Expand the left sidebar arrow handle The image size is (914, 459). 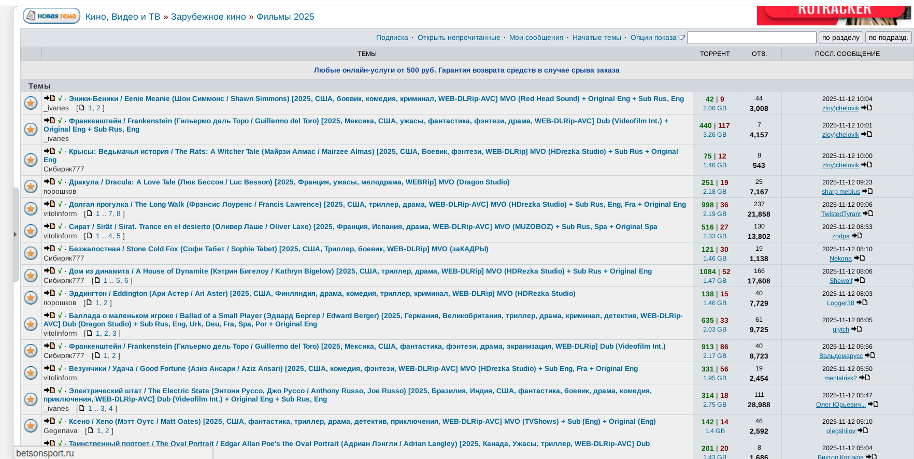pos(16,234)
